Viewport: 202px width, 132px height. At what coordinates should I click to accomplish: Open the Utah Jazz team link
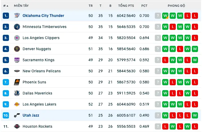[x=31, y=115]
